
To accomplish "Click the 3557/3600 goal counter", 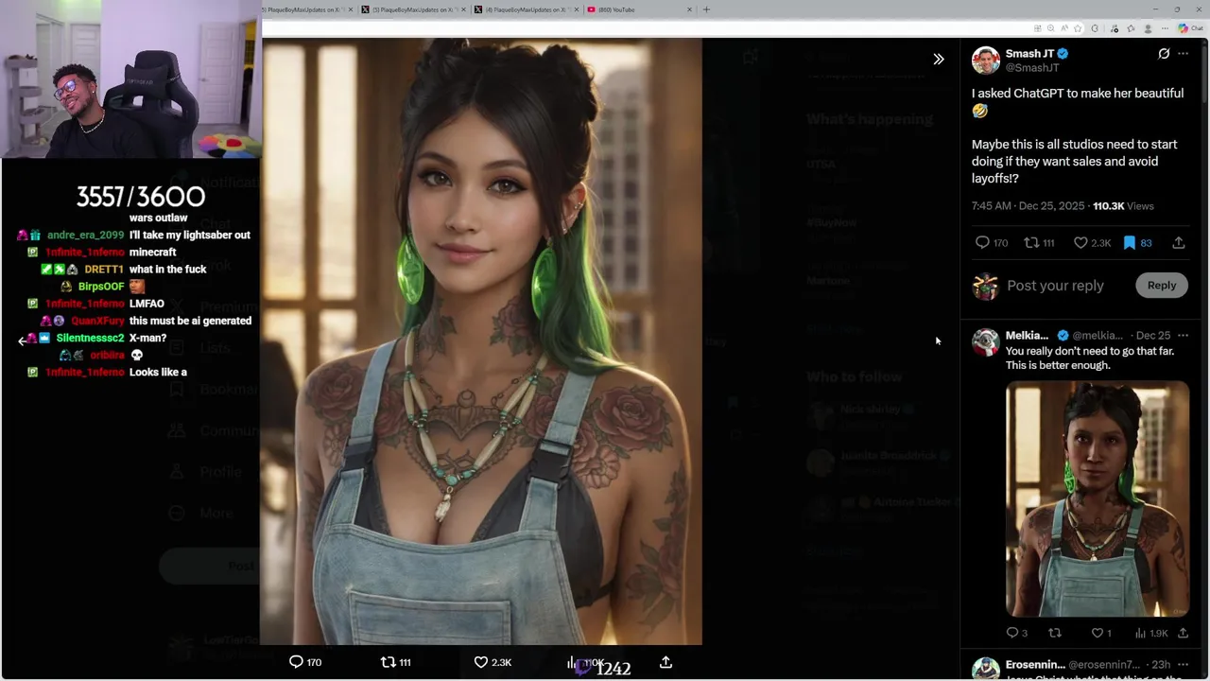I will (x=140, y=197).
